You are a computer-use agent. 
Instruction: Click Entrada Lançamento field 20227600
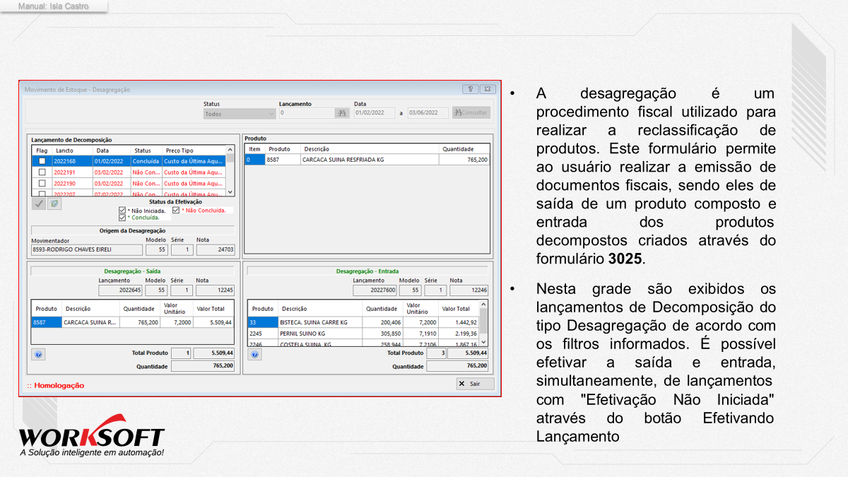tap(375, 290)
